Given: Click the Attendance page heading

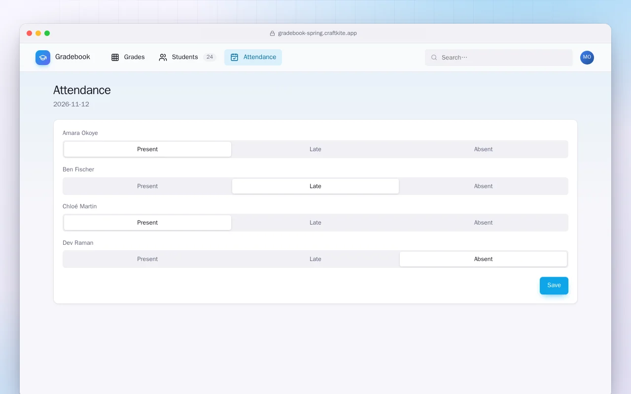Looking at the screenshot, I should 82,90.
